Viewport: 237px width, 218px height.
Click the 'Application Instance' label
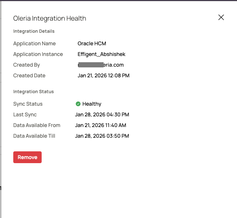(38, 54)
